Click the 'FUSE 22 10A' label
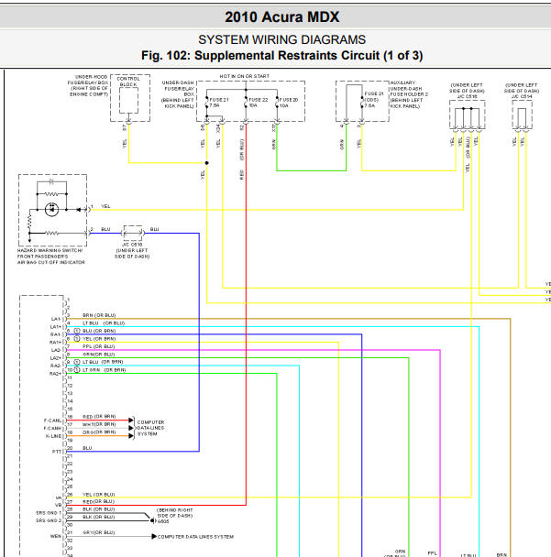Viewport: 551px width, 557px height. pyautogui.click(x=259, y=103)
